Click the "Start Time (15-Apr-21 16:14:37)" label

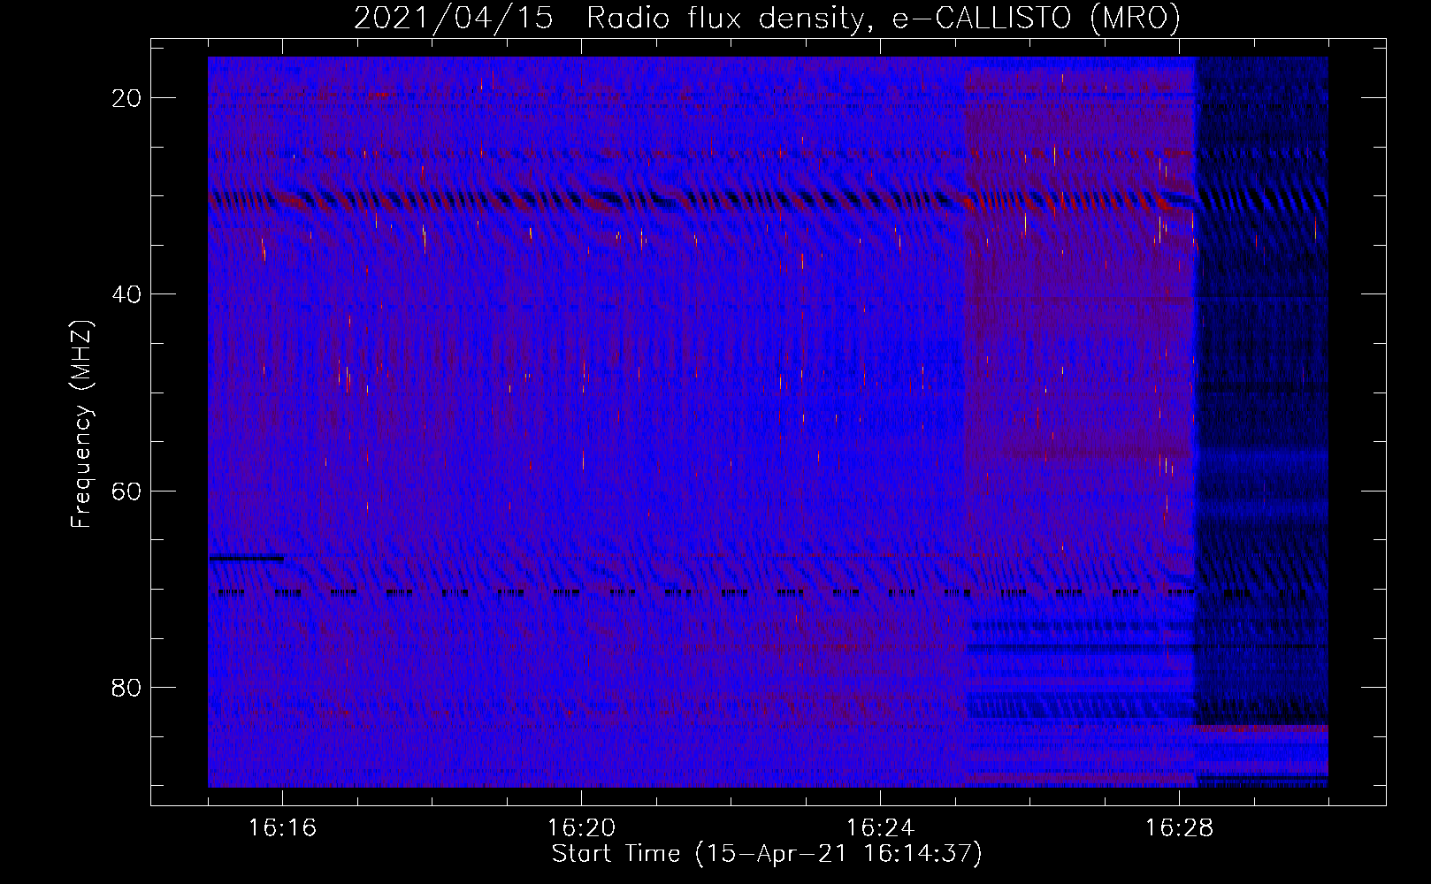pos(767,854)
